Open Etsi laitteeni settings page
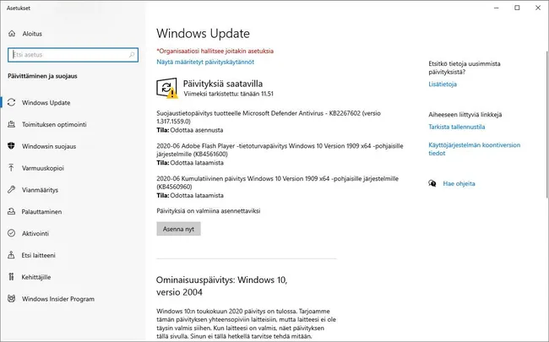The width and height of the screenshot is (549, 342). point(39,255)
